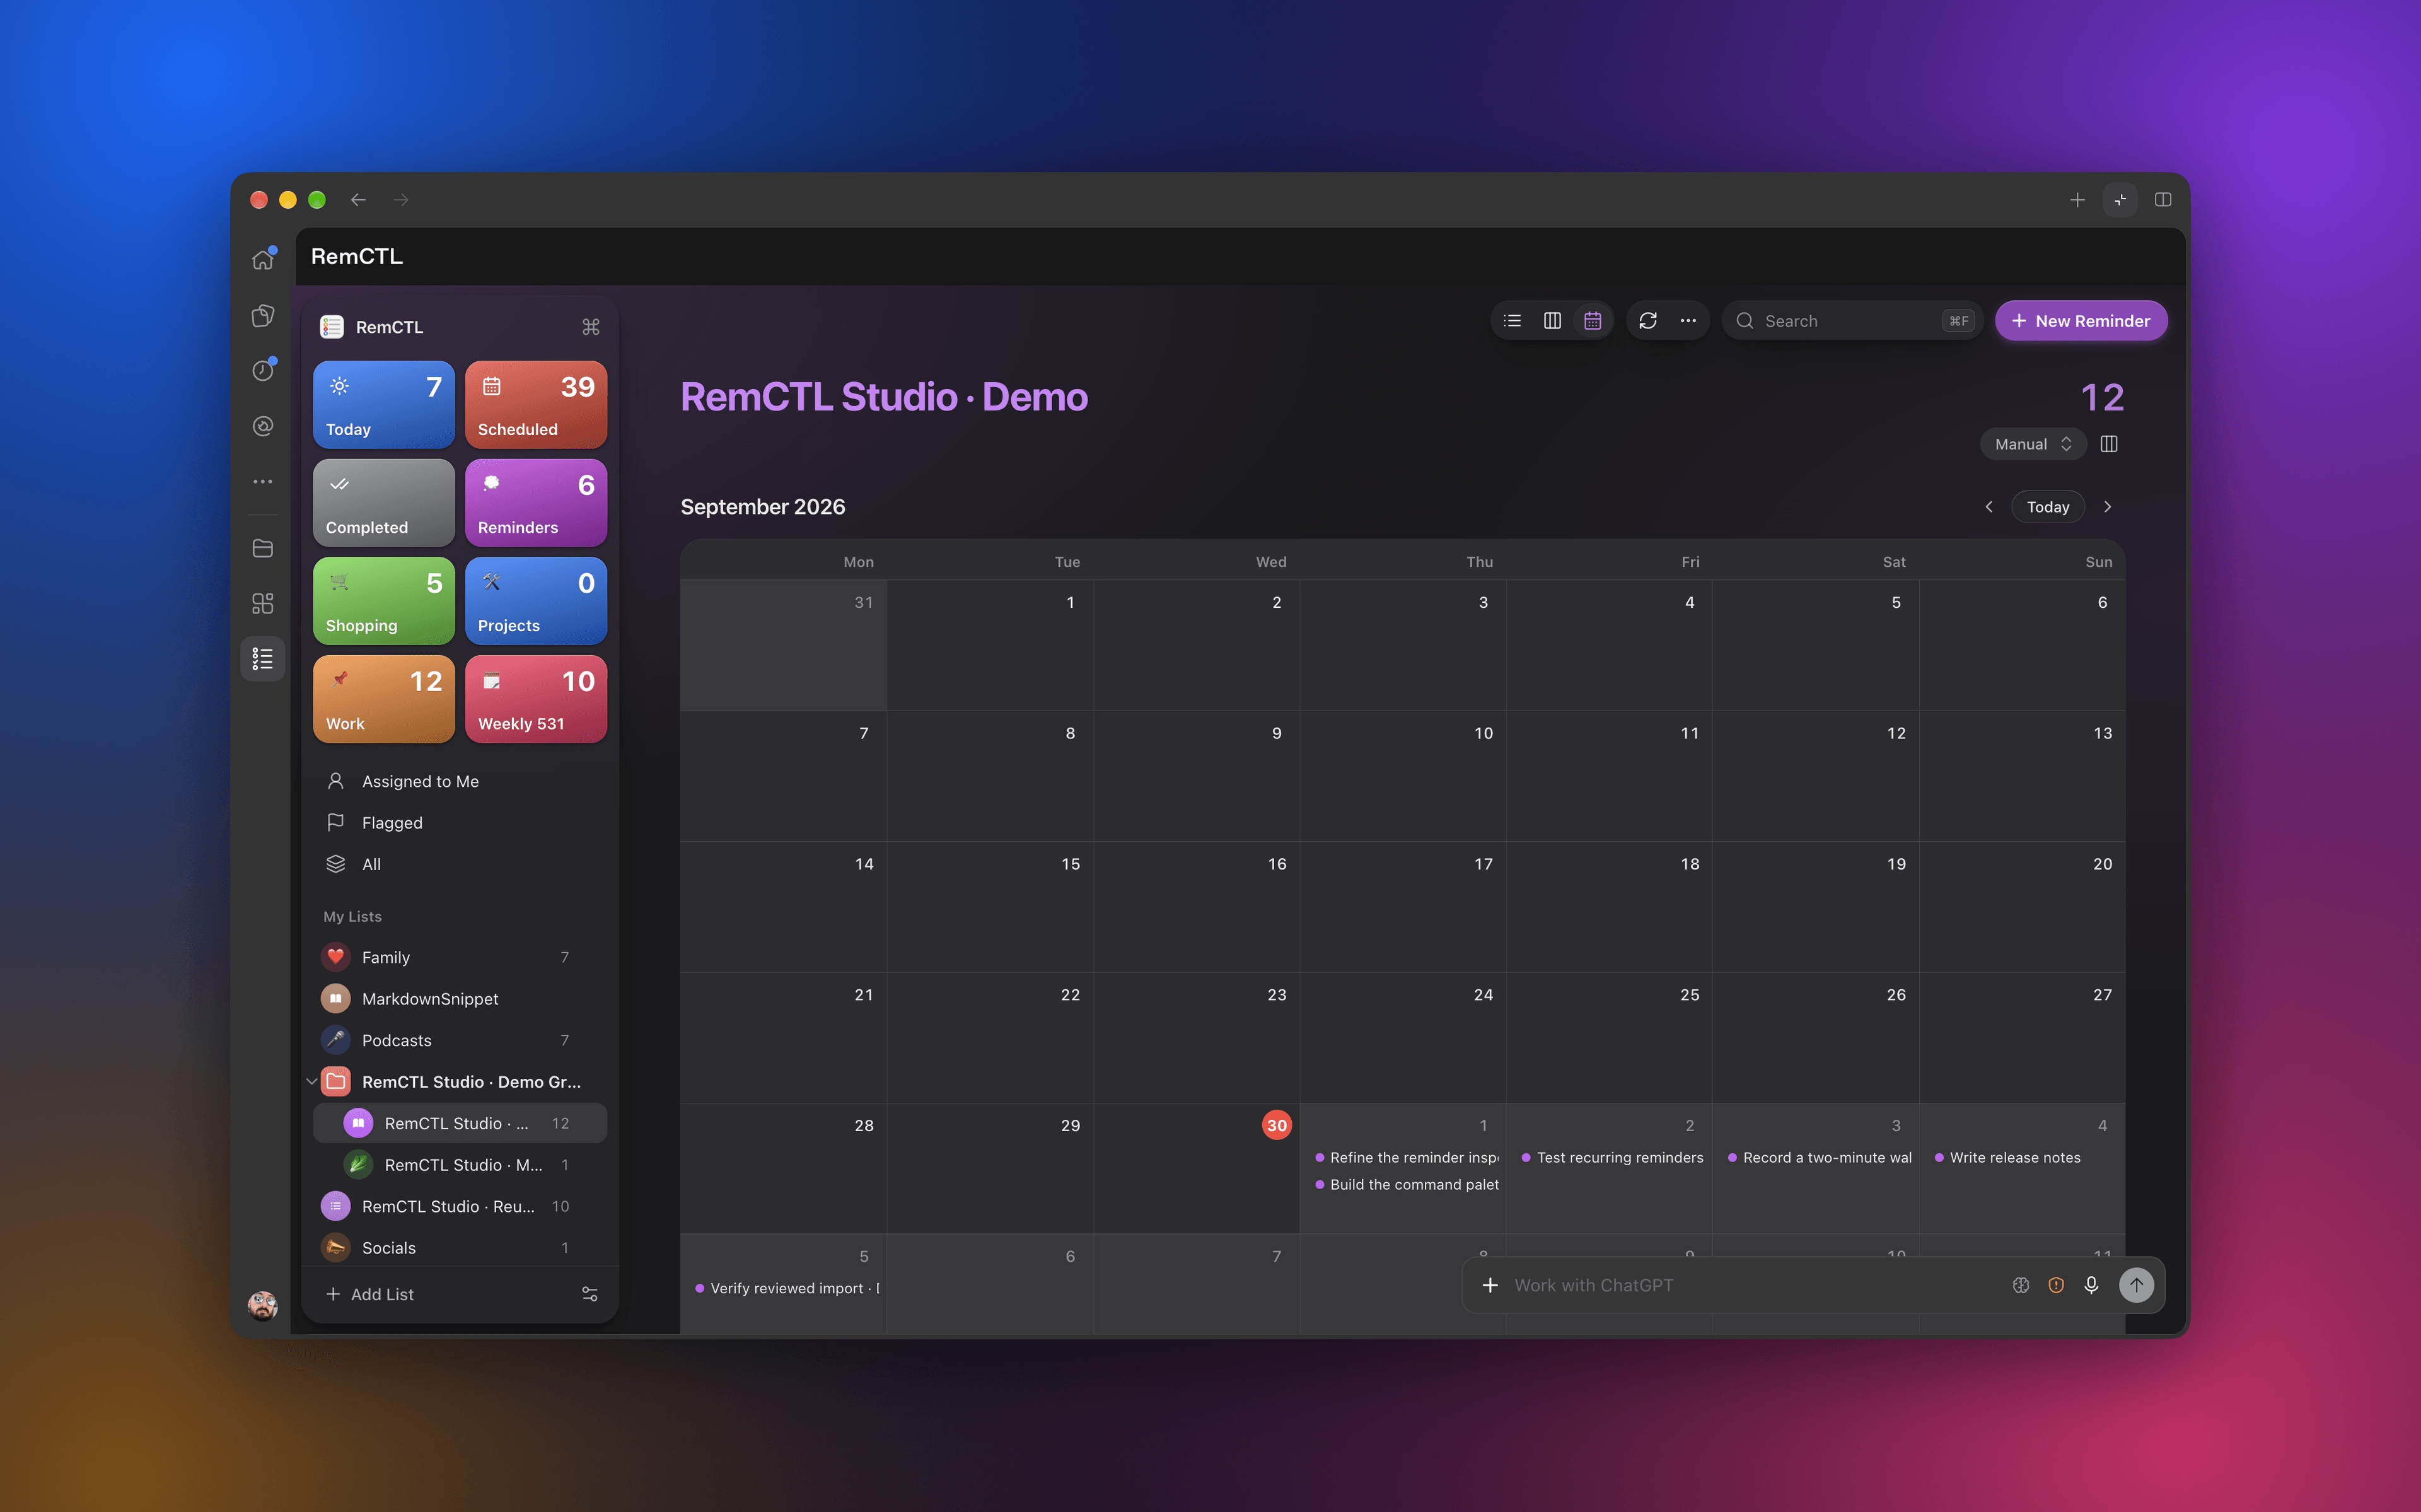2421x1512 pixels.
Task: Select the Socials list
Action: coord(461,1248)
